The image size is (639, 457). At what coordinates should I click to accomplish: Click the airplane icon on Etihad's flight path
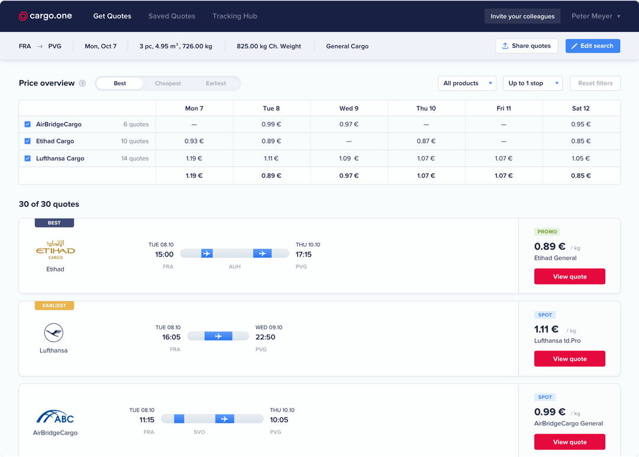(x=206, y=252)
